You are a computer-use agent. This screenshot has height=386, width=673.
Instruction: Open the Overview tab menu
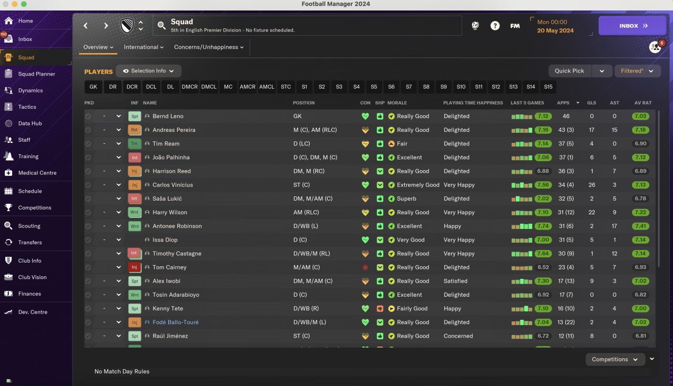99,47
